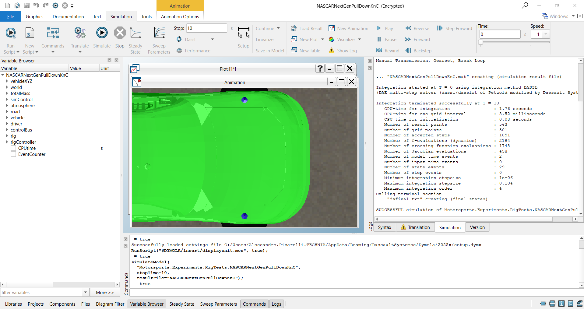Open the Animation Options ribbon tab

(180, 16)
